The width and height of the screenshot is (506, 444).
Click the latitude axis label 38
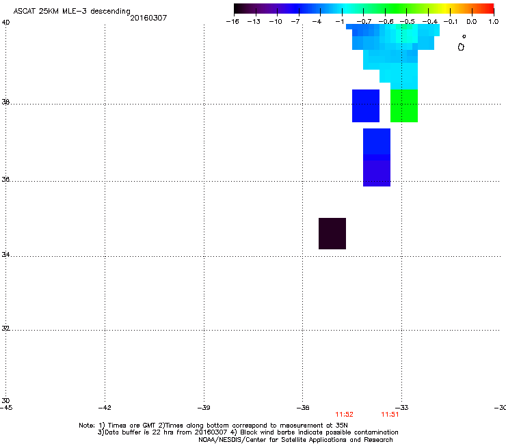[x=5, y=102]
